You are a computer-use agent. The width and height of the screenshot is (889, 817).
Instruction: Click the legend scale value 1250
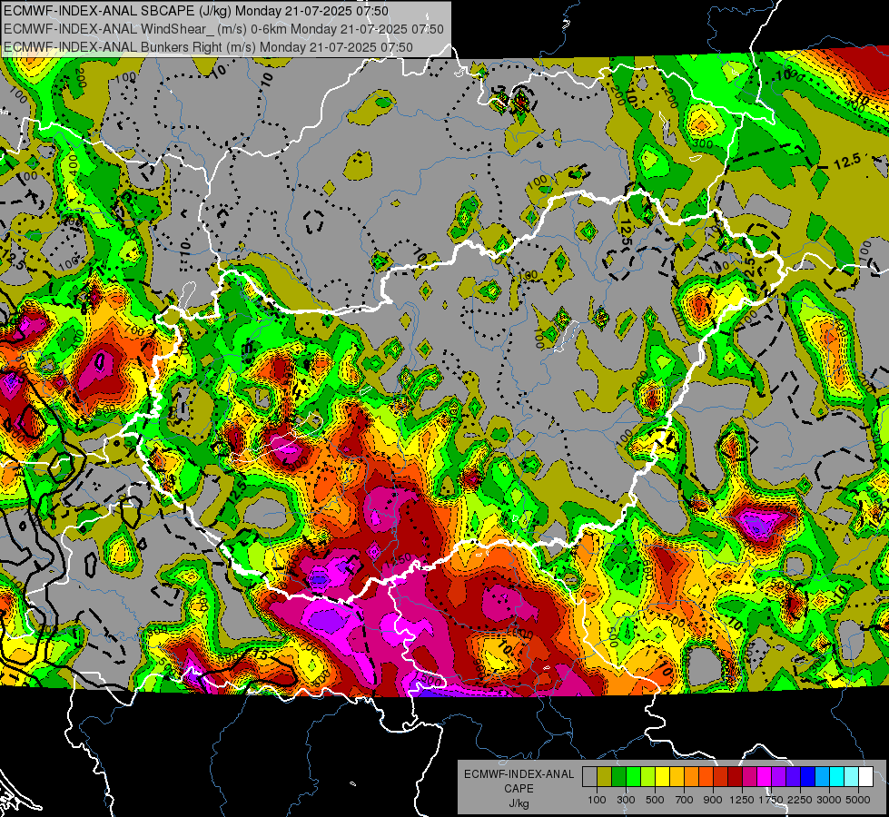tap(742, 800)
